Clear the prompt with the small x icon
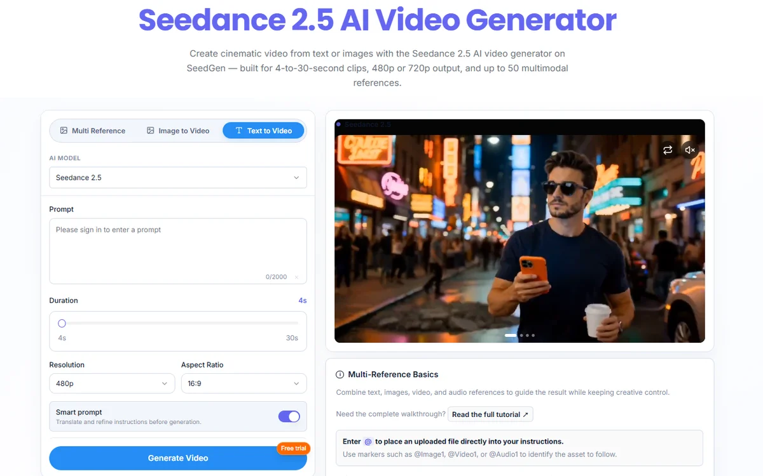Image resolution: width=763 pixels, height=476 pixels. (x=296, y=277)
